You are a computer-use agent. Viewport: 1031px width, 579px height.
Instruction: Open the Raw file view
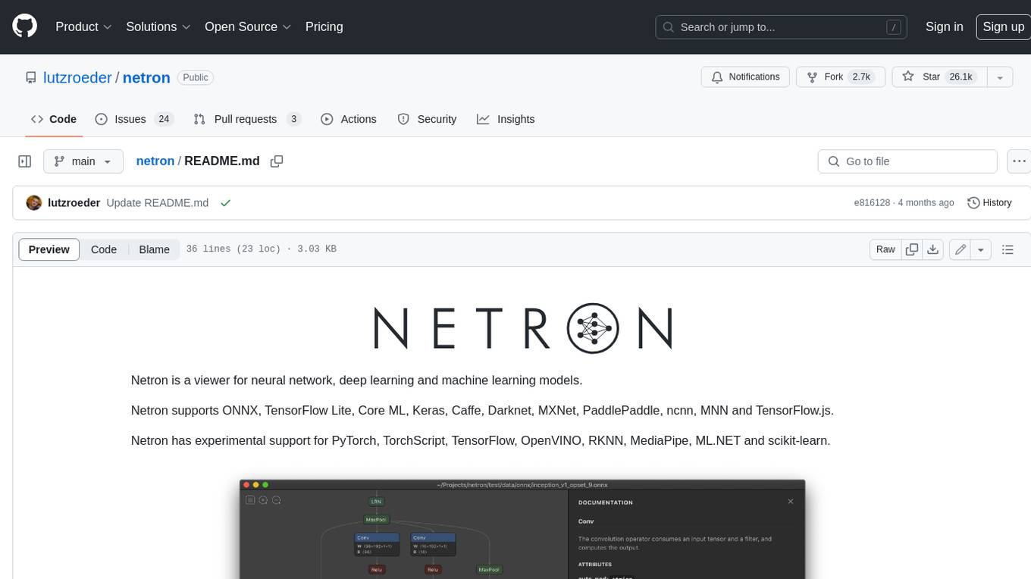point(885,249)
